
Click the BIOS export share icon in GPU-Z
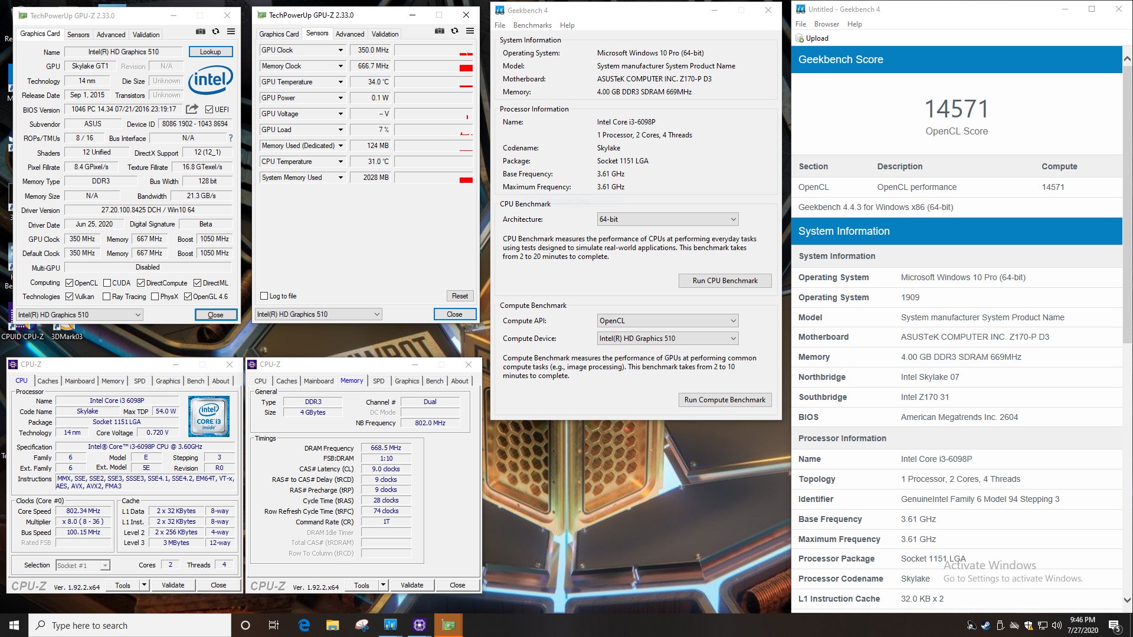click(x=192, y=109)
